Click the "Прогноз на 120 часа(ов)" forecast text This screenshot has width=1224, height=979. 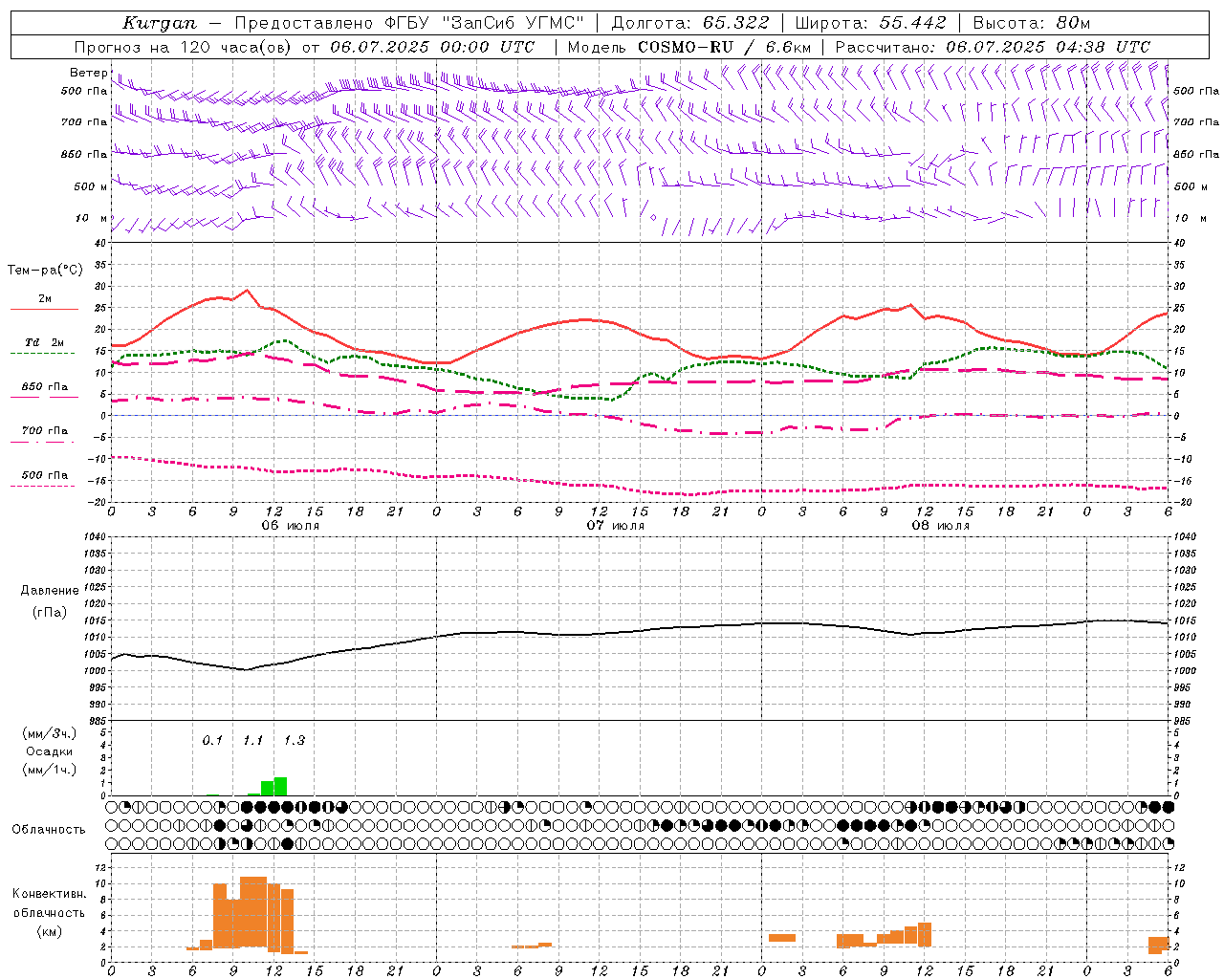click(183, 47)
